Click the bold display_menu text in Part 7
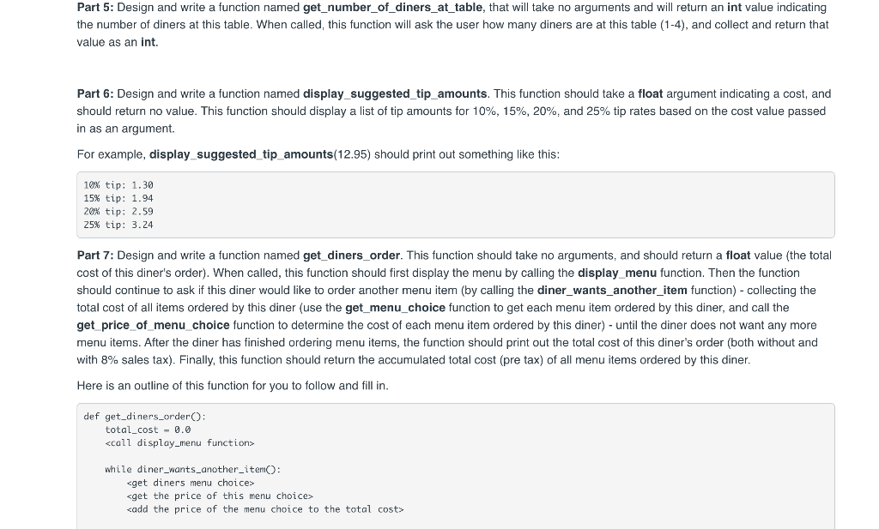Image resolution: width=879 pixels, height=529 pixels. pos(616,274)
